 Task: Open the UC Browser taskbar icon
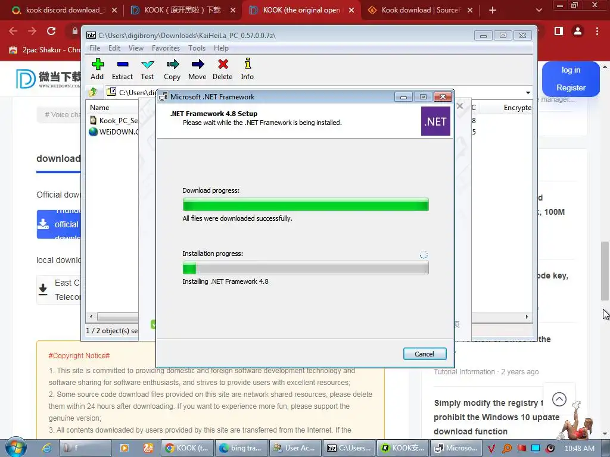[148, 448]
